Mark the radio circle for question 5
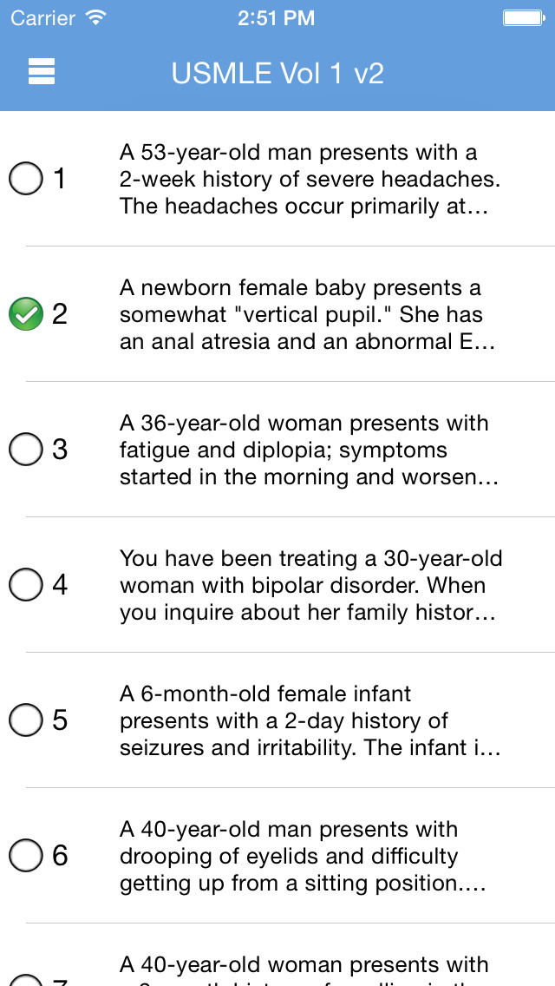 click(x=25, y=720)
